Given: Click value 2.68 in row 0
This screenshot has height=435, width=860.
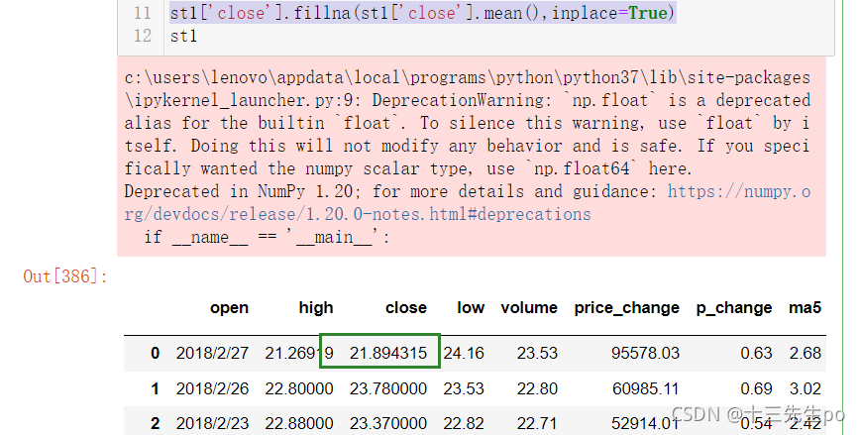Looking at the screenshot, I should point(806,353).
